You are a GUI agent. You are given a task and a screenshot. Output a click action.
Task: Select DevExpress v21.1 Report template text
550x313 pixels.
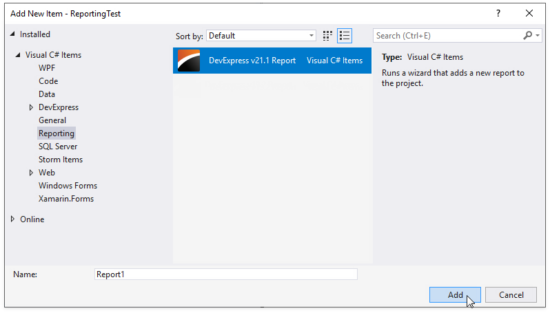(x=252, y=61)
